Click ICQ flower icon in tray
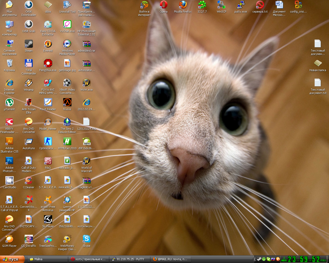Viewport: 329px width, 263px height. pos(264,259)
